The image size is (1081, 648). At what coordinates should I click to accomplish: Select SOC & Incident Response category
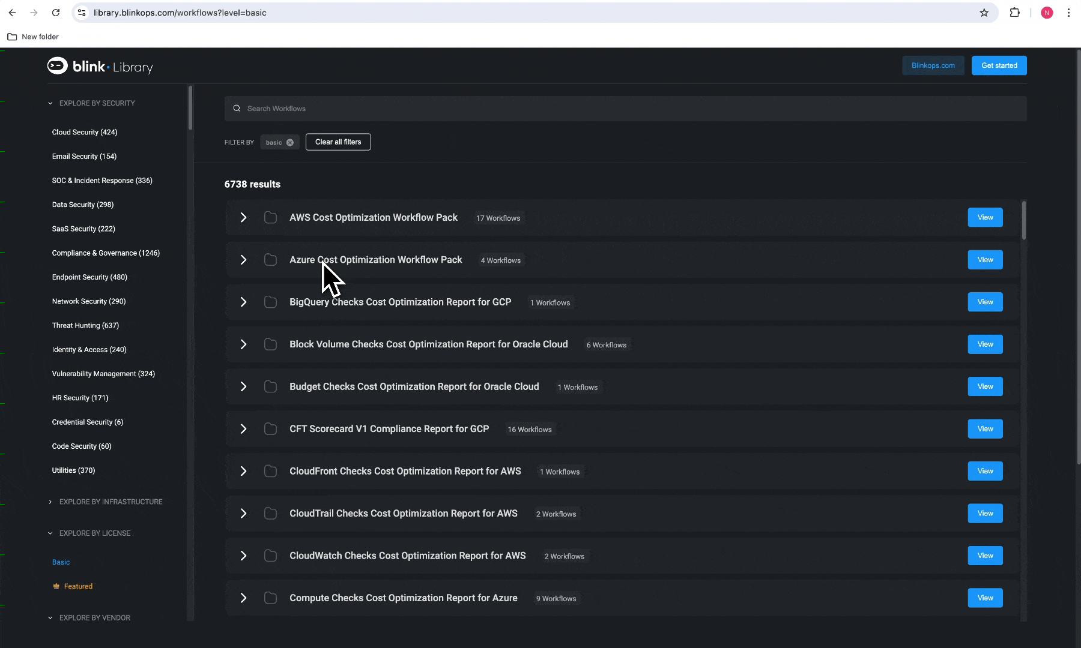102,181
